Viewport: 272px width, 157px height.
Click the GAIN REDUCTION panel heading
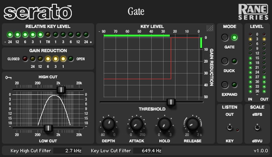click(x=48, y=51)
